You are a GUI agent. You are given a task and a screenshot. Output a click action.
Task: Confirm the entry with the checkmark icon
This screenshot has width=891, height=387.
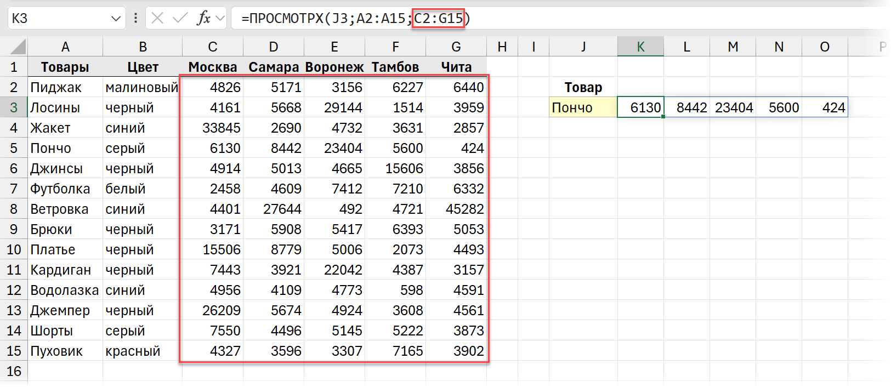point(180,18)
